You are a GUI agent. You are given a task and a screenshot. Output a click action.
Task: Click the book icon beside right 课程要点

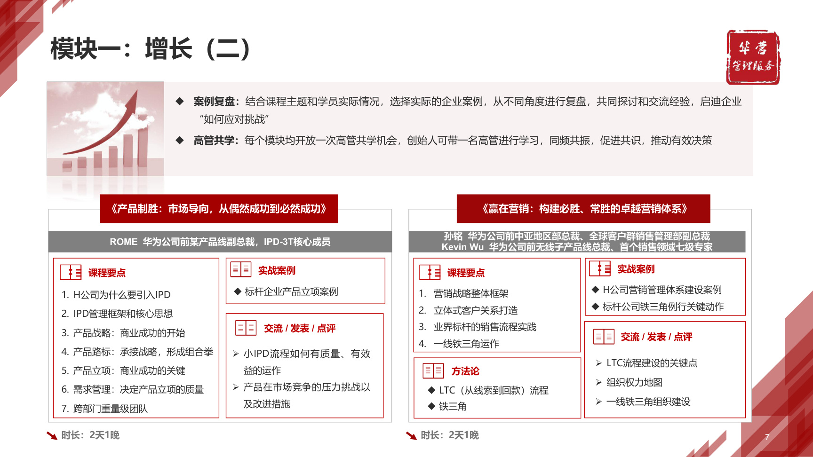430,272
